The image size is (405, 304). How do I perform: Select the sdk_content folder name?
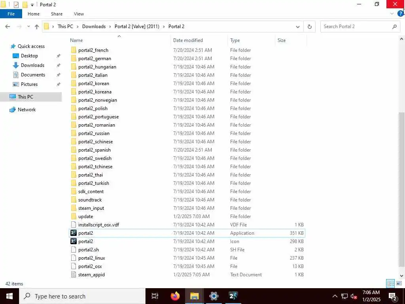tap(91, 192)
